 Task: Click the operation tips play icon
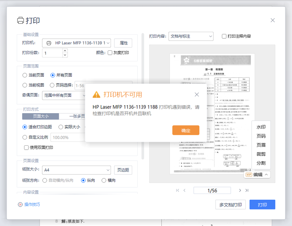click(20, 204)
